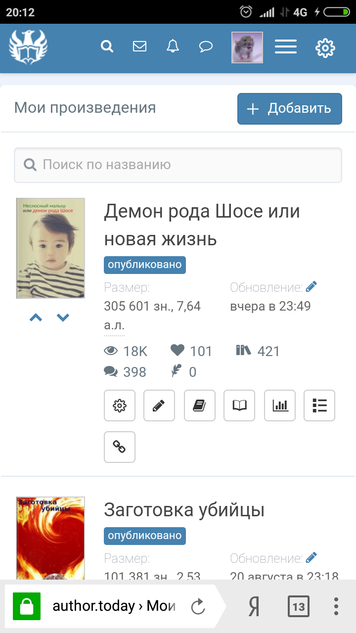This screenshot has width=356, height=633.
Task: Tap the Добавить button
Action: 290,109
